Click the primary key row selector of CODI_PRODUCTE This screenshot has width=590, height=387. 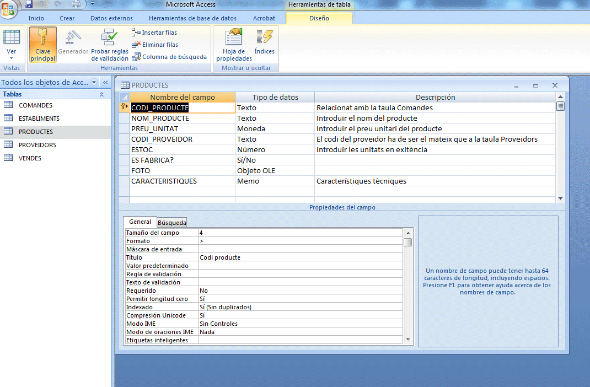(x=124, y=108)
